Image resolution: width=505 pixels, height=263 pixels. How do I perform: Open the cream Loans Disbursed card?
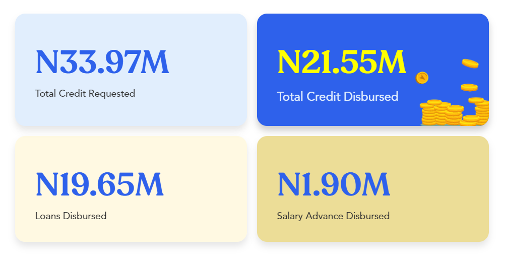pyautogui.click(x=131, y=189)
